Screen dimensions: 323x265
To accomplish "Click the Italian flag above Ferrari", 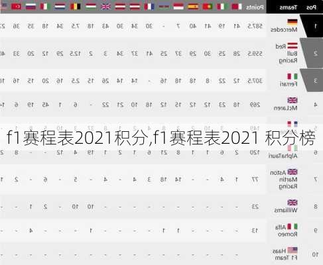I will coord(292,76).
